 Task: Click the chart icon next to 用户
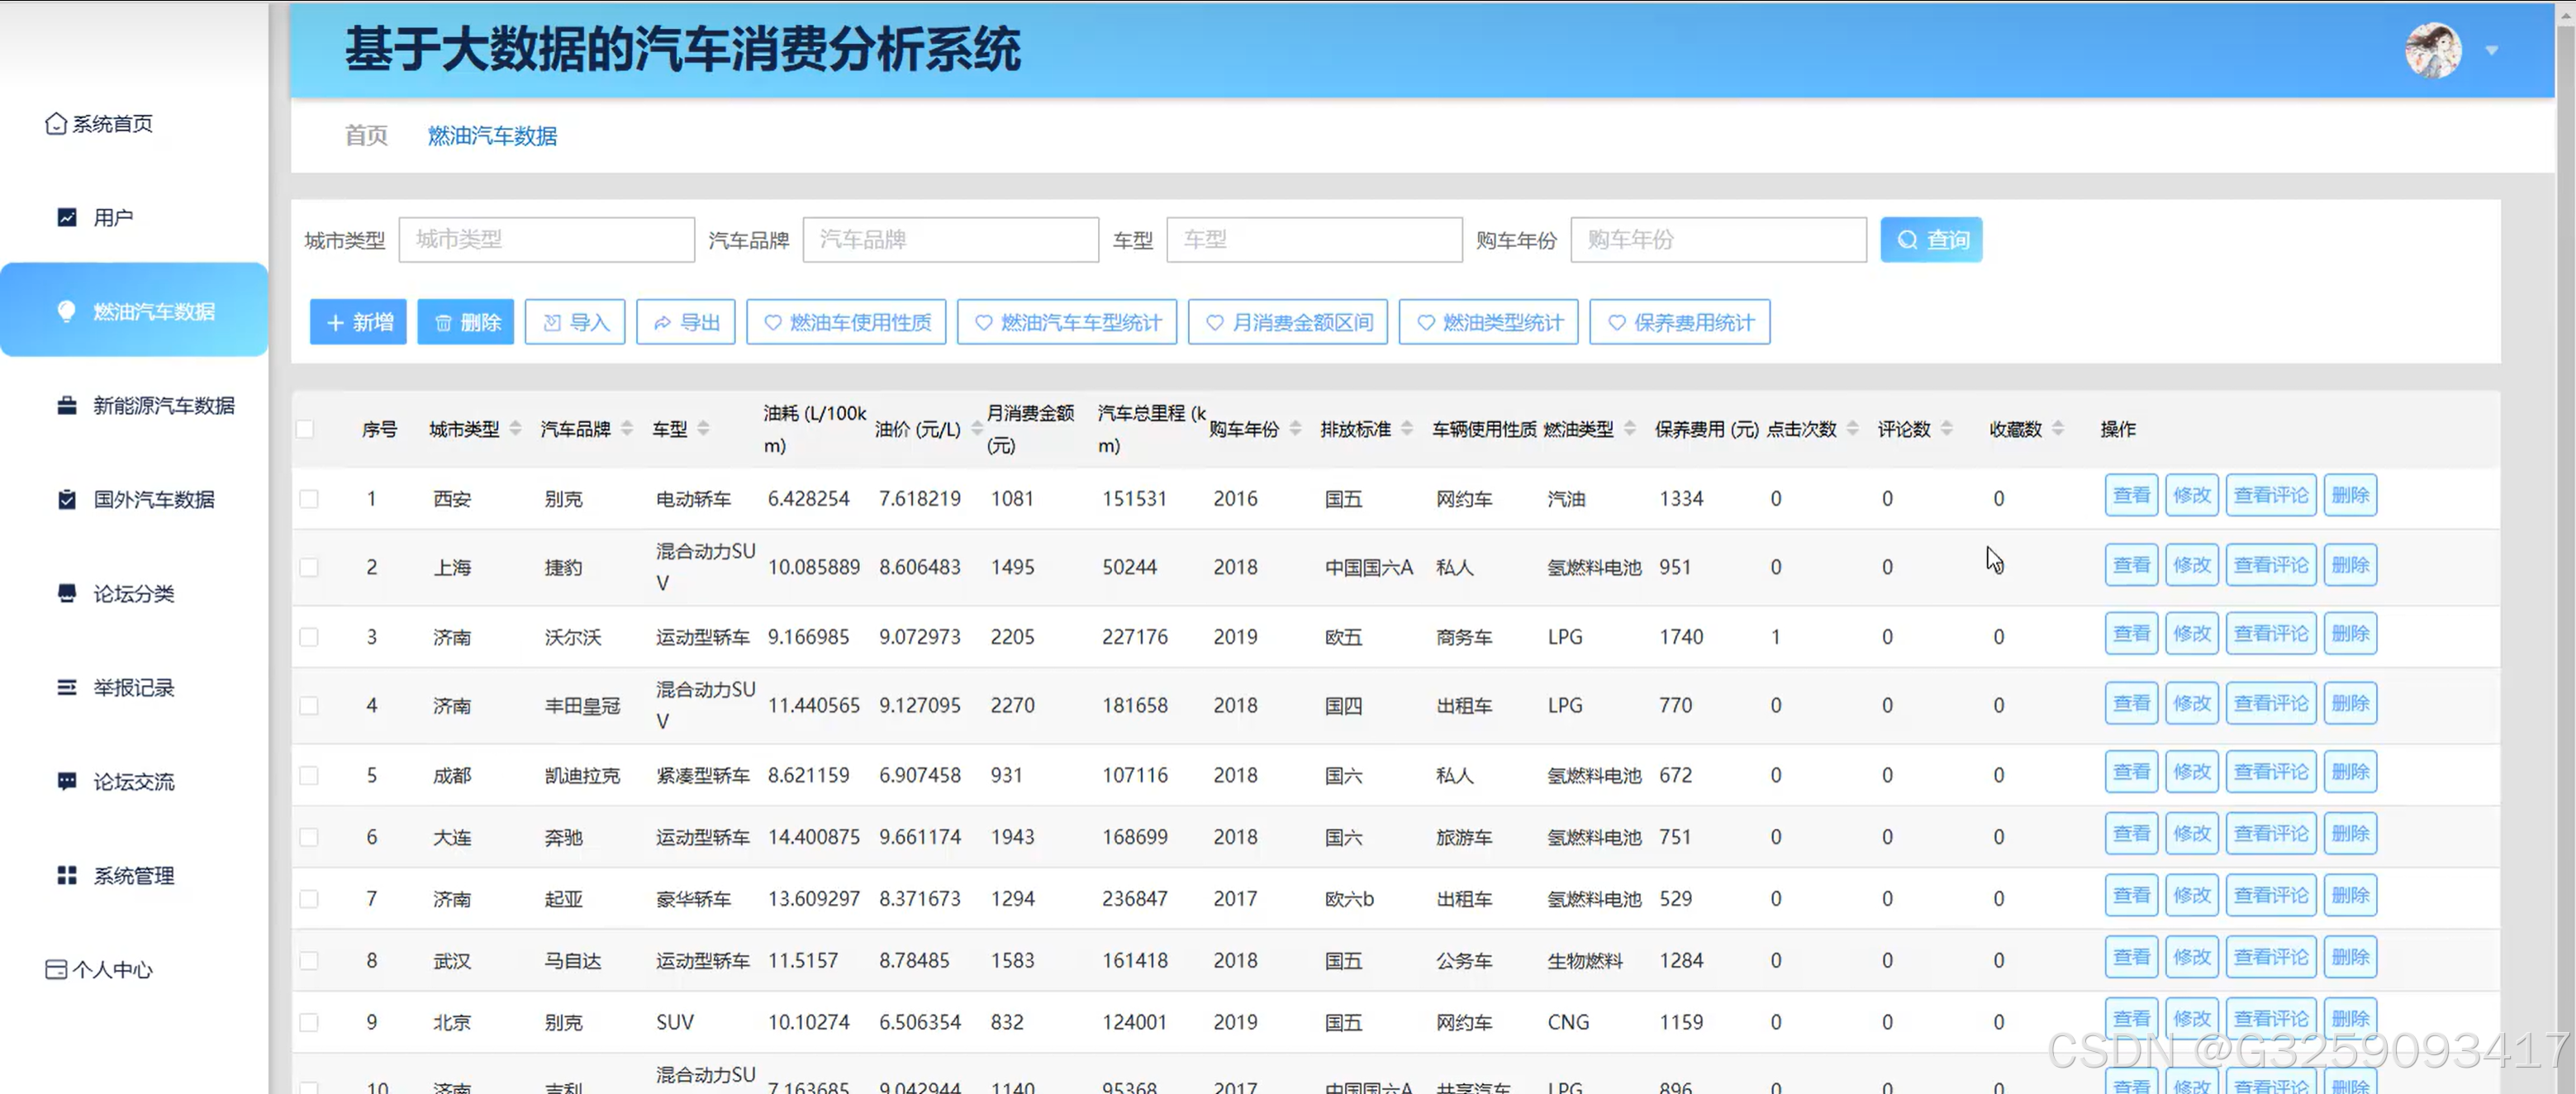[x=67, y=217]
